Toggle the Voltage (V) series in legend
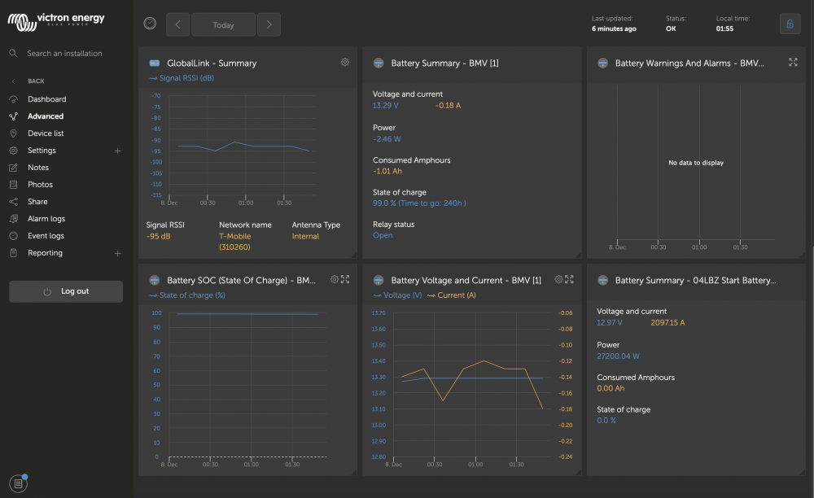Image resolution: width=814 pixels, height=498 pixels. tap(397, 295)
